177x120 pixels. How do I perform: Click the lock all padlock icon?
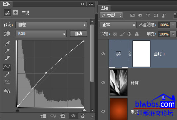137,34
